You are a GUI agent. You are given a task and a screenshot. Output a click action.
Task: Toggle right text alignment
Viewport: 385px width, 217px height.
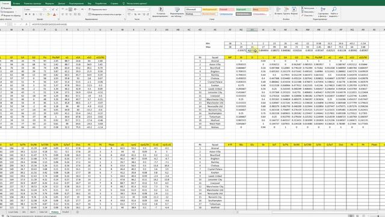coord(70,14)
